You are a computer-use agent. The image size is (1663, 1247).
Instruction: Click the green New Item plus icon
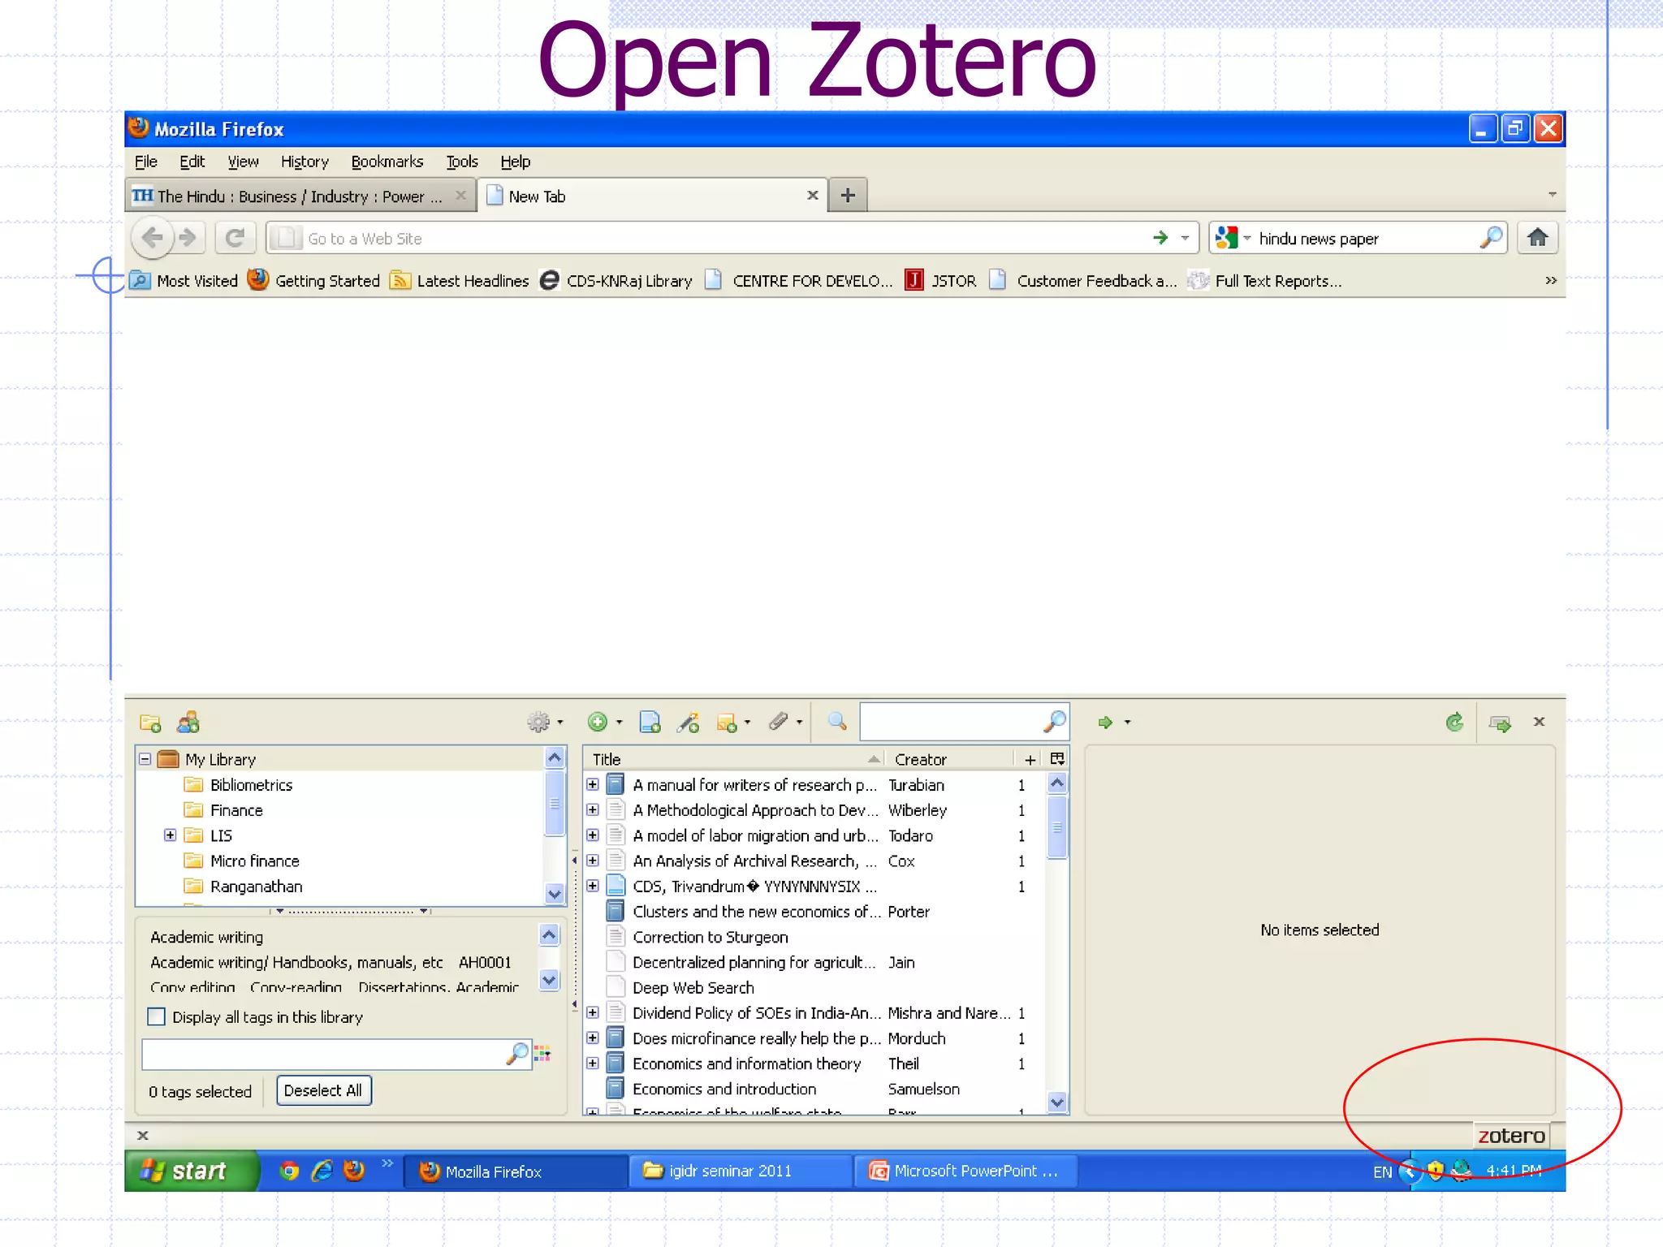click(x=598, y=723)
